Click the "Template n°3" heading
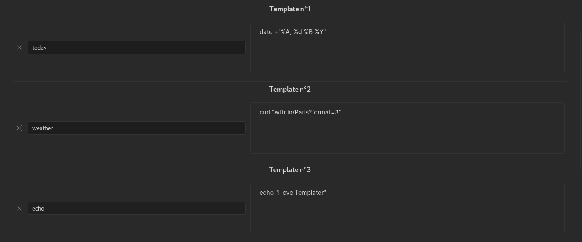This screenshot has width=582, height=242. tap(289, 170)
